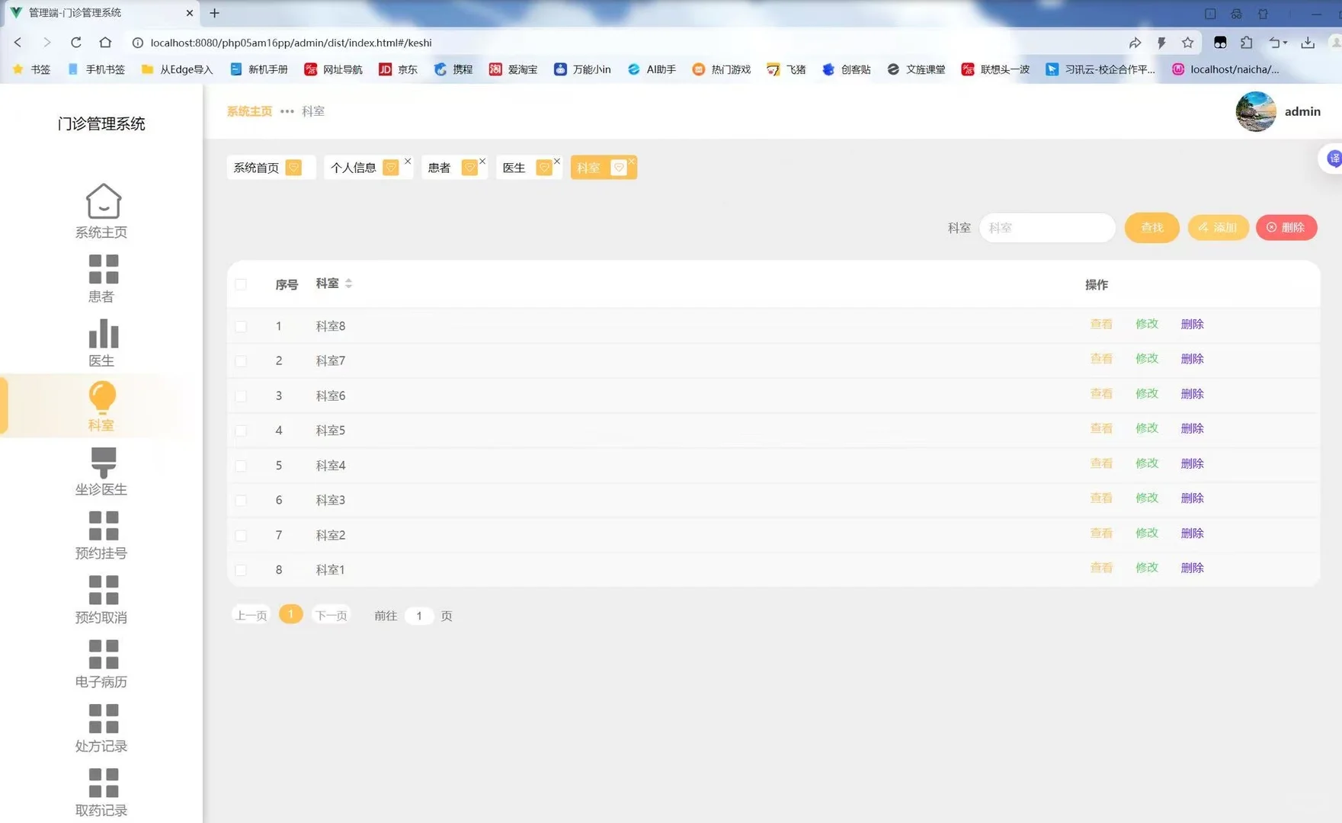Select the 坐诊医生 sidebar icon
This screenshot has width=1342, height=823.
pos(102,461)
